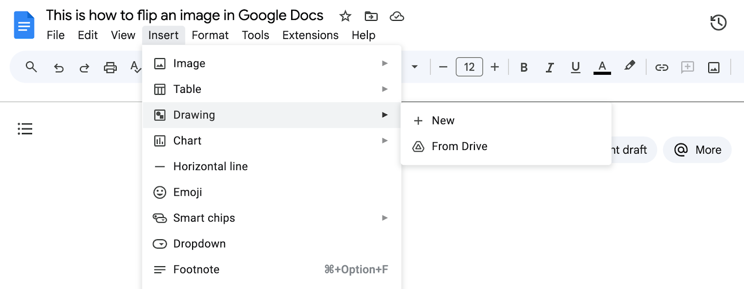Click the Table grid icon
The width and height of the screenshot is (744, 289).
[159, 89]
